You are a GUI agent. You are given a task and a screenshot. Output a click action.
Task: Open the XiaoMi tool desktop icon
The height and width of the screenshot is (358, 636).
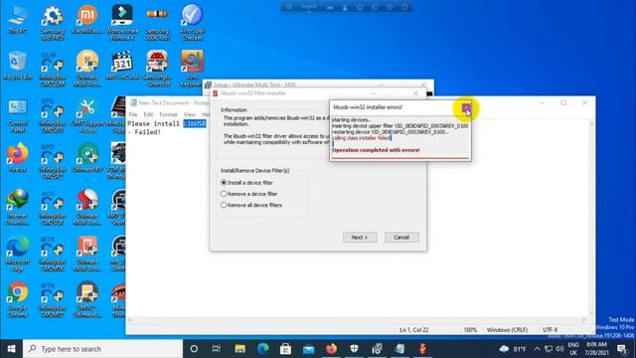(x=87, y=20)
